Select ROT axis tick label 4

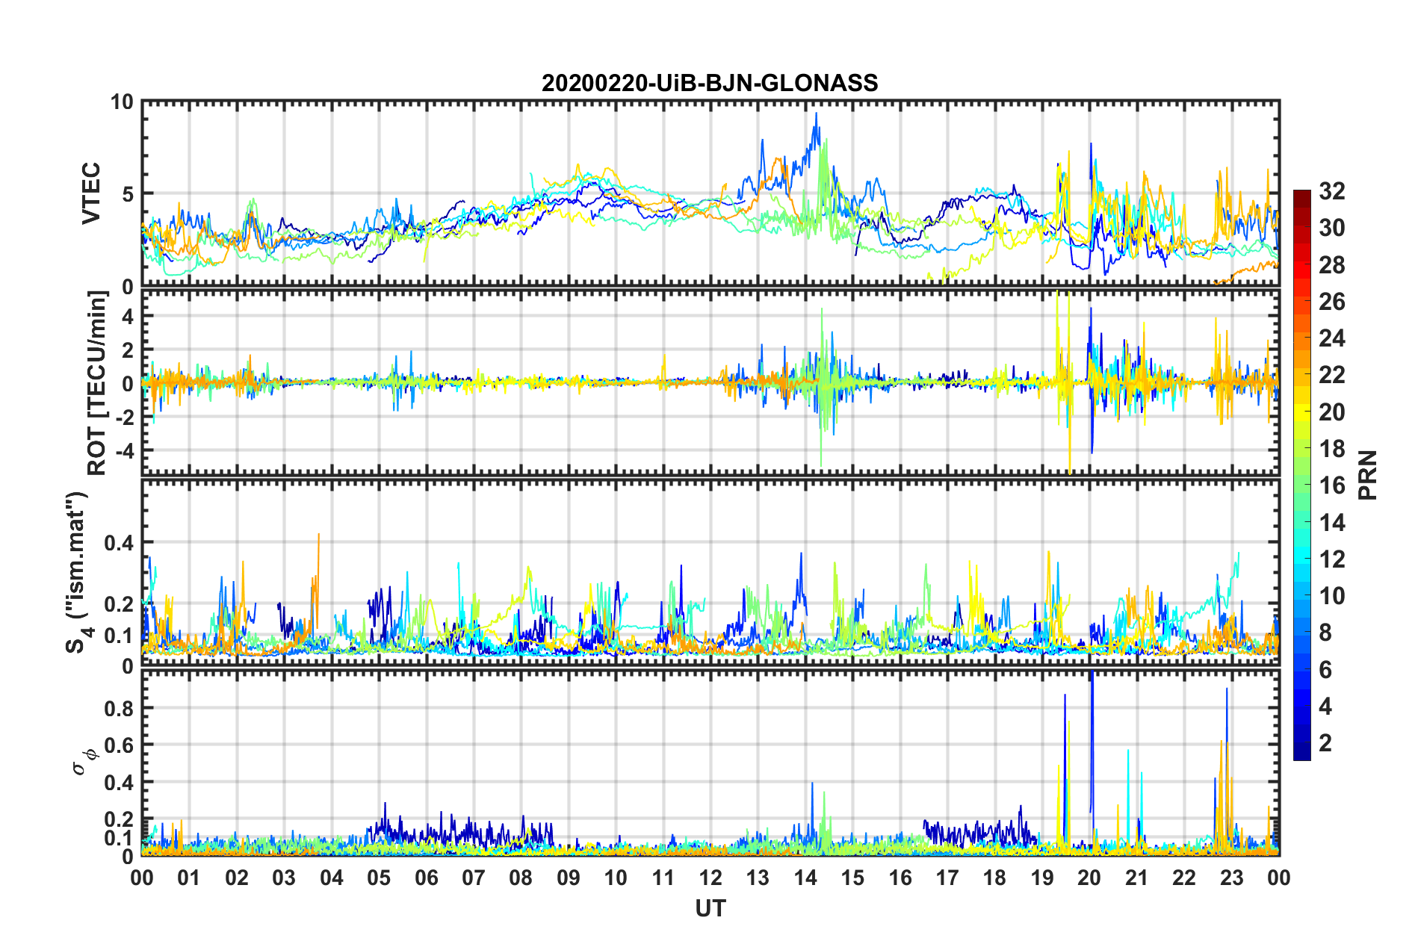[128, 317]
